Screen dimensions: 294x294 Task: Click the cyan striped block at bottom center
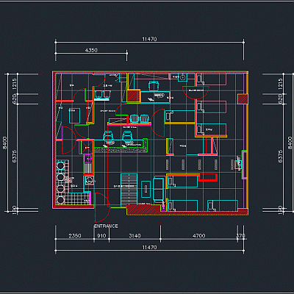[x=129, y=190]
